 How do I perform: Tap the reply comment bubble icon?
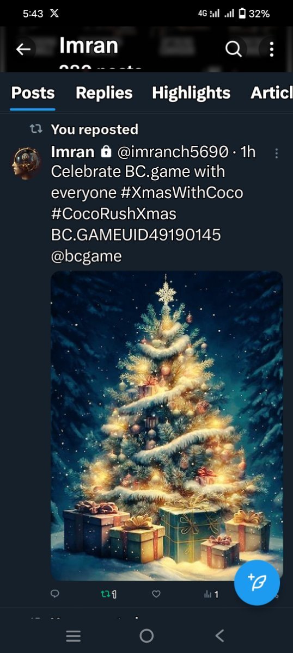coord(54,594)
